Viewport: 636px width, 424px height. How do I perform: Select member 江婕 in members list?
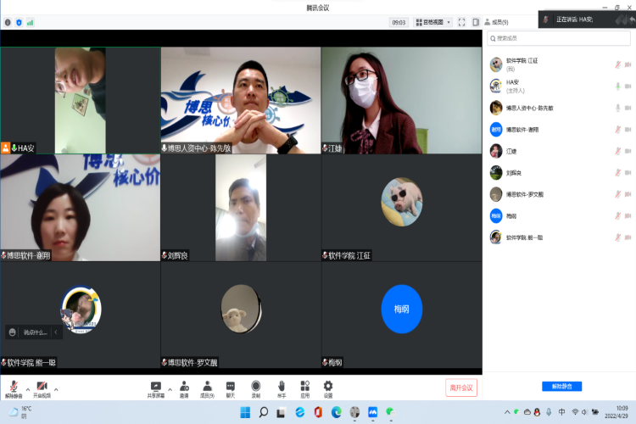559,151
